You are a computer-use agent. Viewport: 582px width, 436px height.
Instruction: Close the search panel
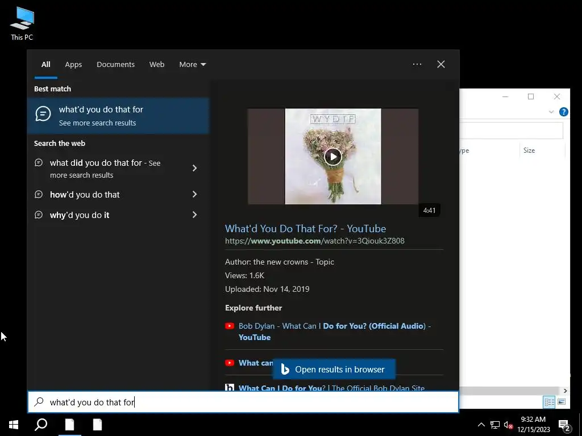pos(441,64)
